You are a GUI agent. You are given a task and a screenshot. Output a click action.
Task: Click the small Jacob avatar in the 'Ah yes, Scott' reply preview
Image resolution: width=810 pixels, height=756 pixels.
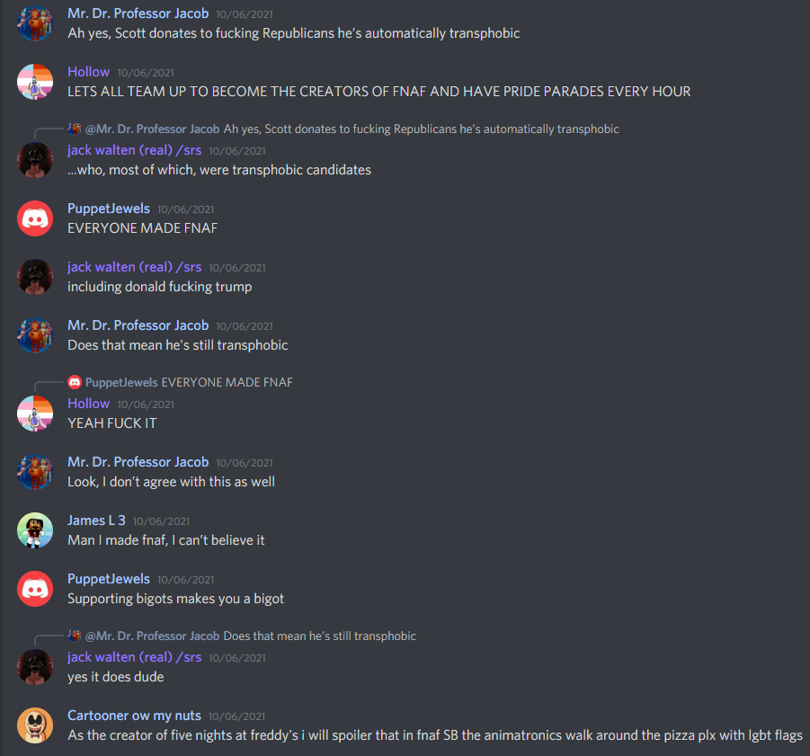[75, 129]
